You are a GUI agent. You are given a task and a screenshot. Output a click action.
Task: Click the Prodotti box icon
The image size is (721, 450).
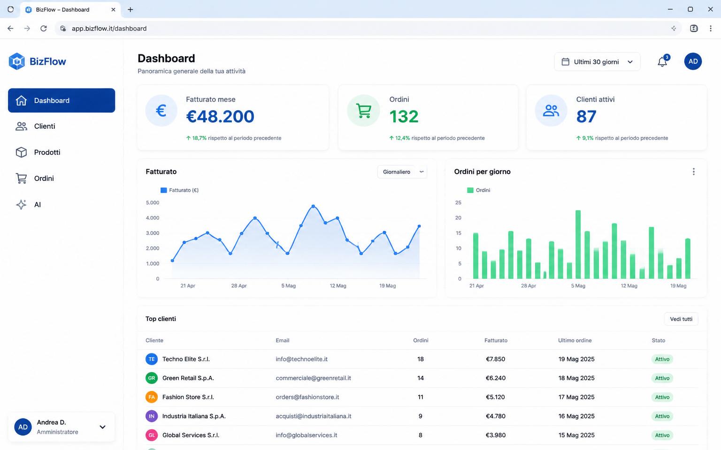(x=21, y=152)
